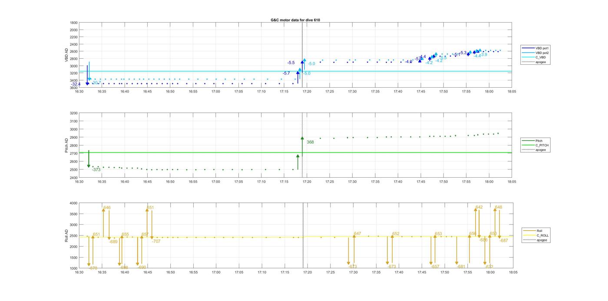Click '1000' tick on Roll y-axis
This screenshot has width=608, height=301.
point(74,268)
